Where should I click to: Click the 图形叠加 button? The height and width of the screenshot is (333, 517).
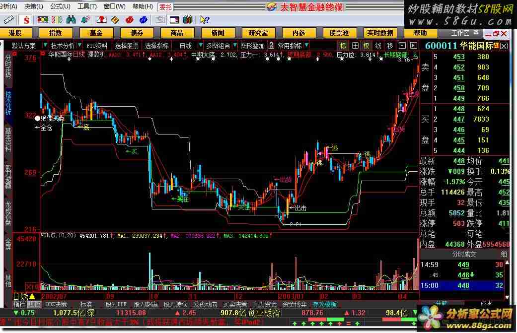[253, 46]
